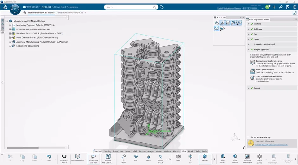Expand Machining Programs_Behavior tree node
The width and height of the screenshot is (298, 165).
[10, 25]
